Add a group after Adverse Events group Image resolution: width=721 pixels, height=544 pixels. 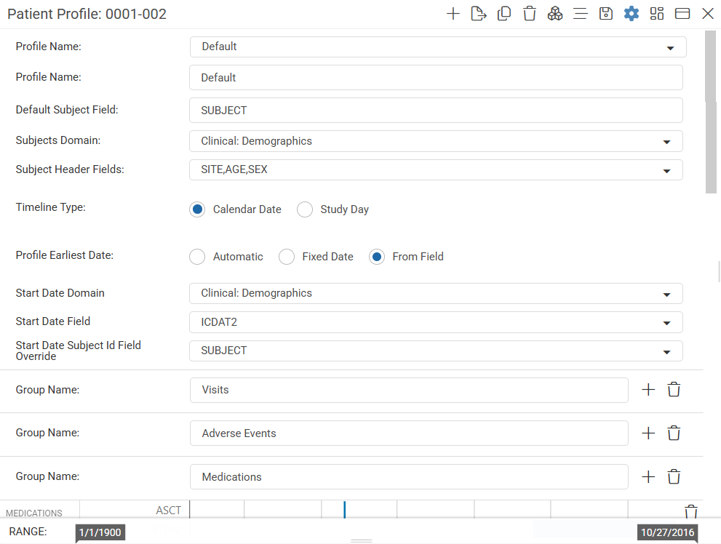pyautogui.click(x=648, y=433)
